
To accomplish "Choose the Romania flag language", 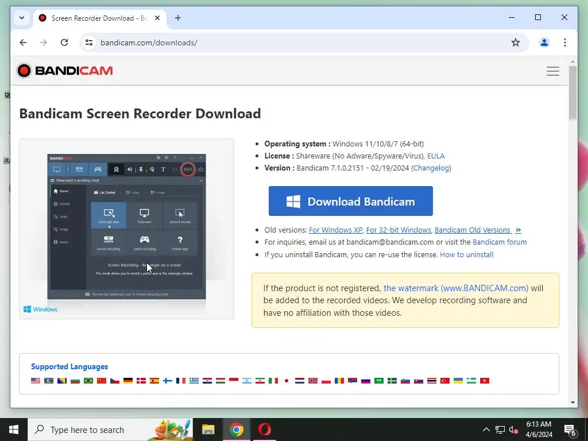I will point(339,381).
